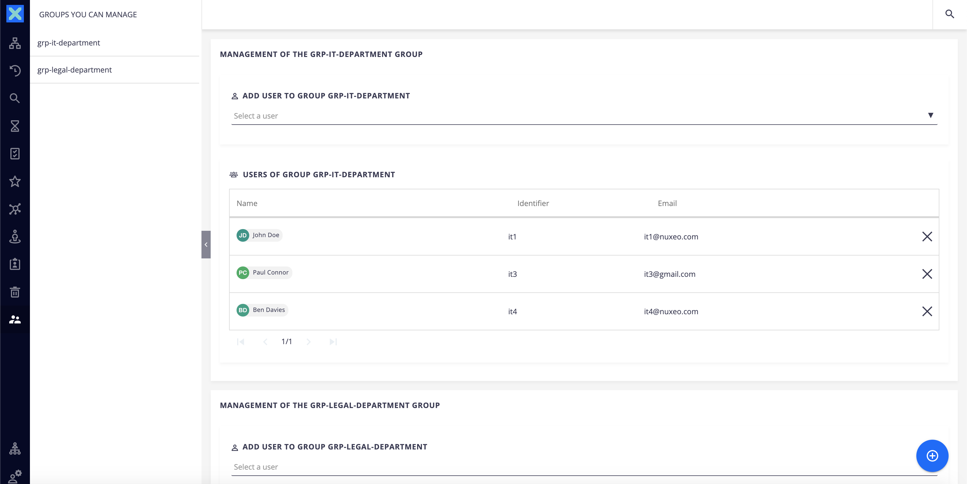Click the Groups You Can Manage heading
This screenshot has width=967, height=484.
[x=88, y=14]
